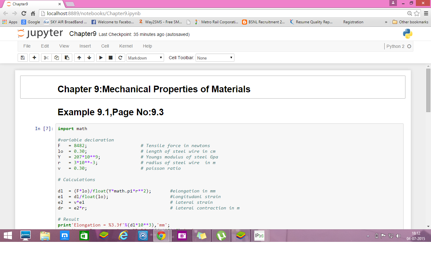Restart the kernel icon
The image size is (431, 257).
120,58
